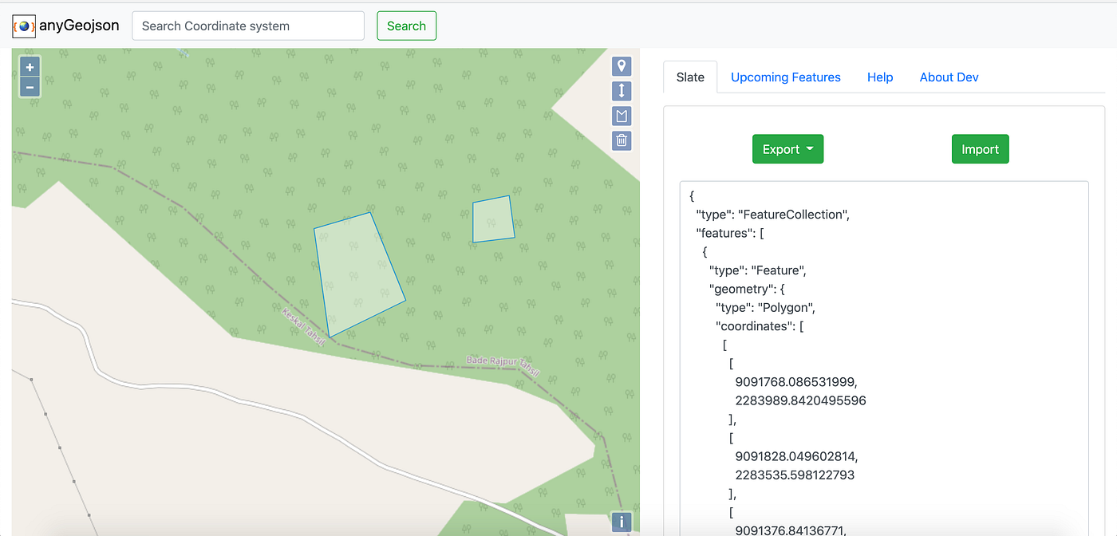
Task: Select the line drawing tool
Action: [x=622, y=91]
